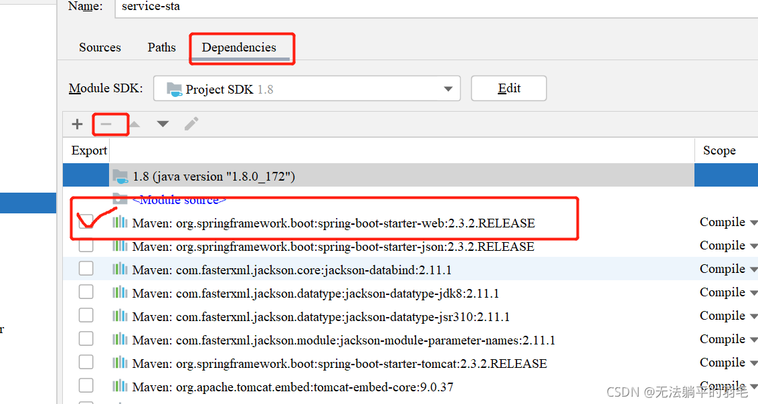Select the pencil edit dependency icon
The image size is (758, 404).
coord(191,124)
